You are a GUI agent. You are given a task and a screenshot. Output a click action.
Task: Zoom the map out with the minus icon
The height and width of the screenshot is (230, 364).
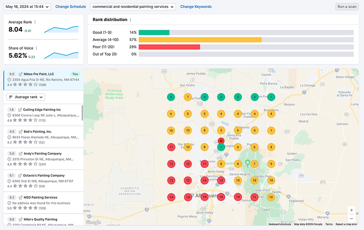(x=351, y=218)
